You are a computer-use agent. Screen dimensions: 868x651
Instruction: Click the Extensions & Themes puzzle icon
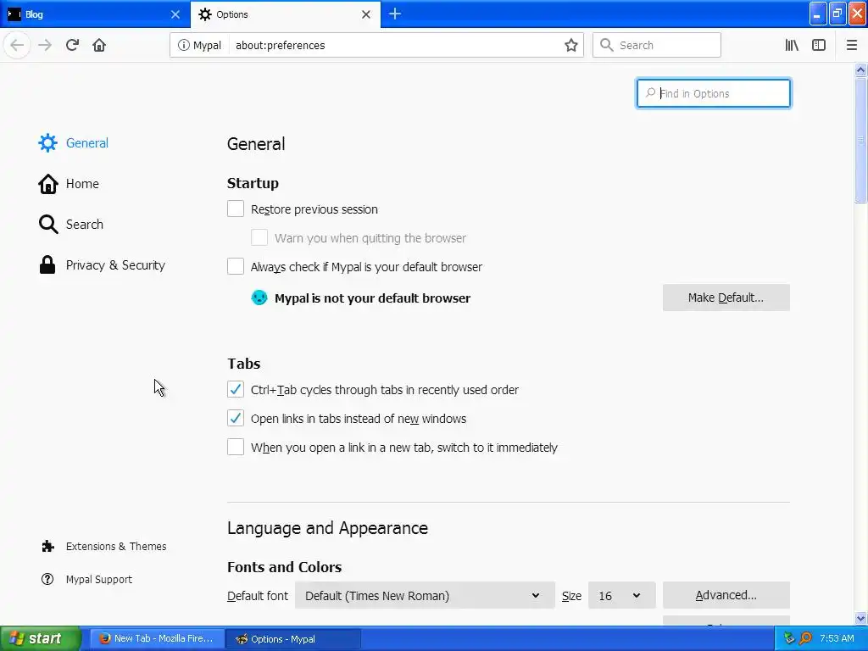click(x=47, y=547)
